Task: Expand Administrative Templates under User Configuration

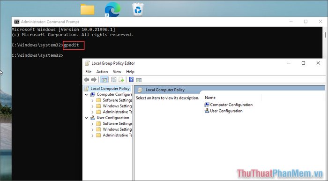Action: point(92,136)
